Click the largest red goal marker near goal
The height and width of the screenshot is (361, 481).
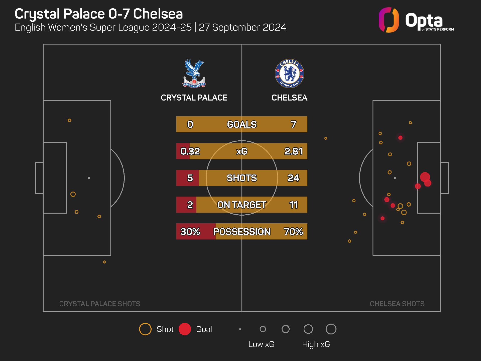pyautogui.click(x=425, y=177)
